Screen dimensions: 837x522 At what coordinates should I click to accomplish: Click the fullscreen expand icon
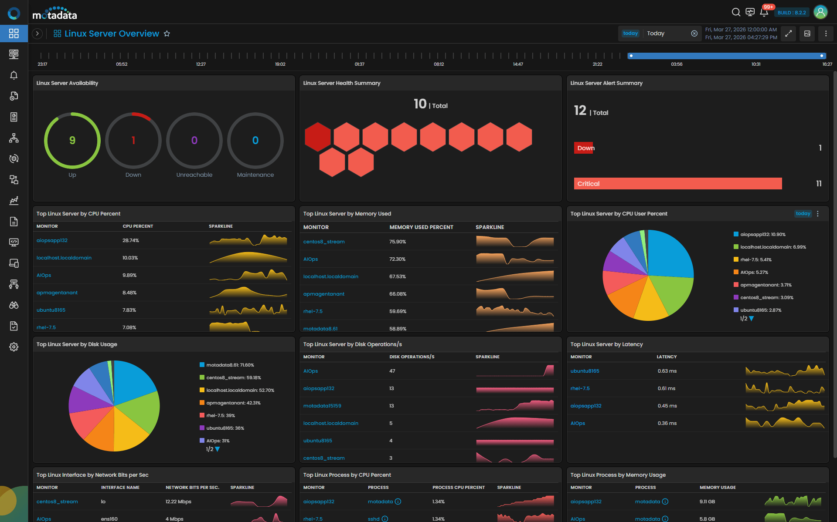pyautogui.click(x=789, y=34)
